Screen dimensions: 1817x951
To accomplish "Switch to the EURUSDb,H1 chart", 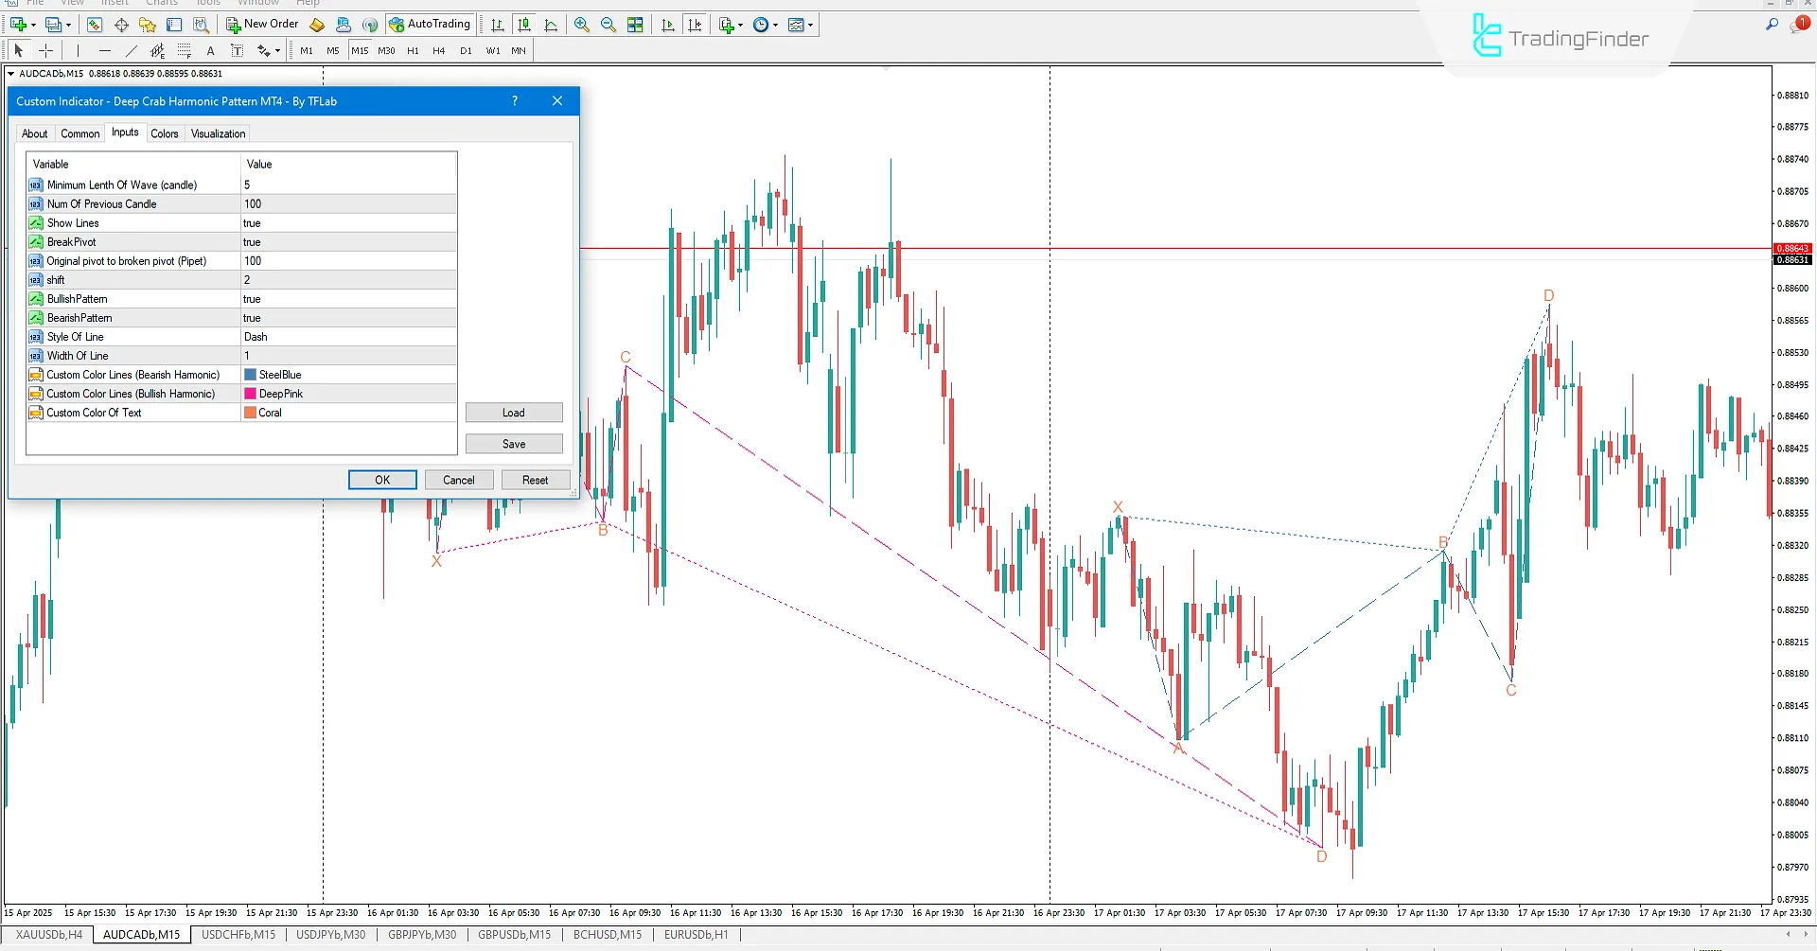I will pyautogui.click(x=697, y=935).
